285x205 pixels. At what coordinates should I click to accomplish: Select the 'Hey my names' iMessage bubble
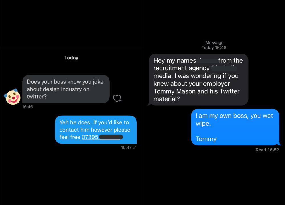tap(198, 79)
